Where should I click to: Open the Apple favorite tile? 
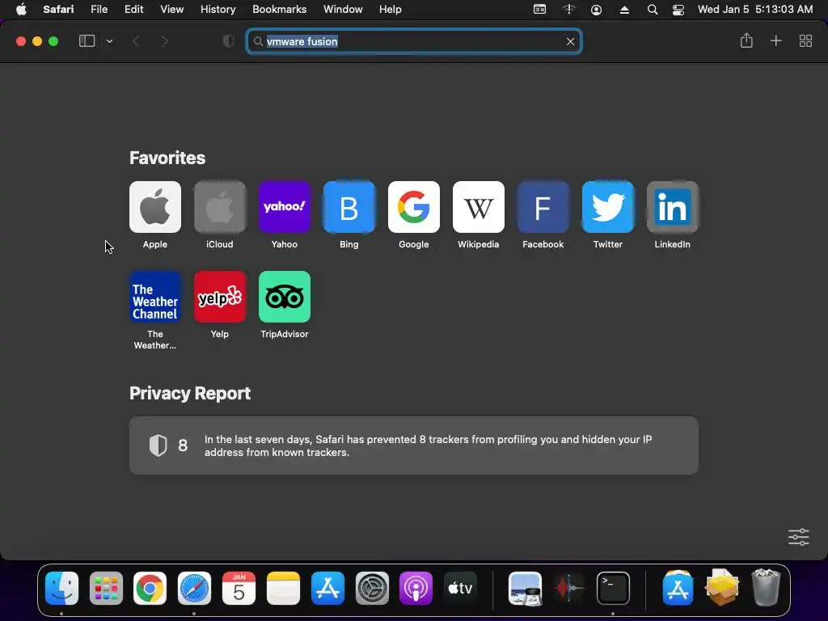(x=154, y=207)
